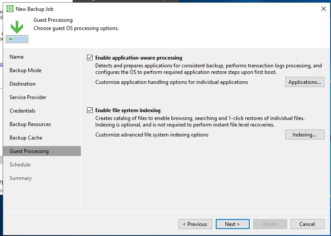Click the Schedule step in sidebar
Screen dimensions: 331x236
[x=20, y=165]
